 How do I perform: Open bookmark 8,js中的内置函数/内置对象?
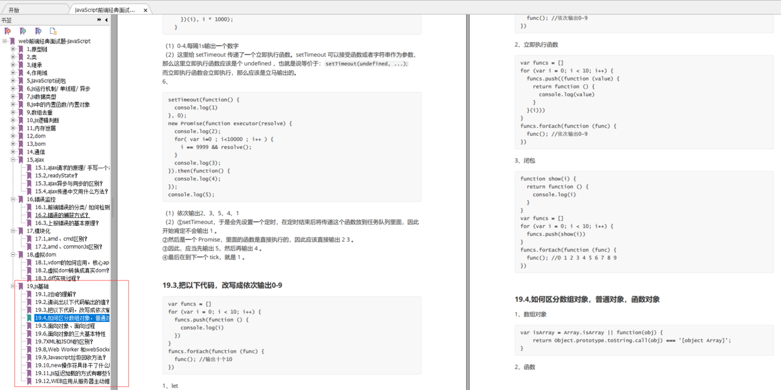point(58,104)
